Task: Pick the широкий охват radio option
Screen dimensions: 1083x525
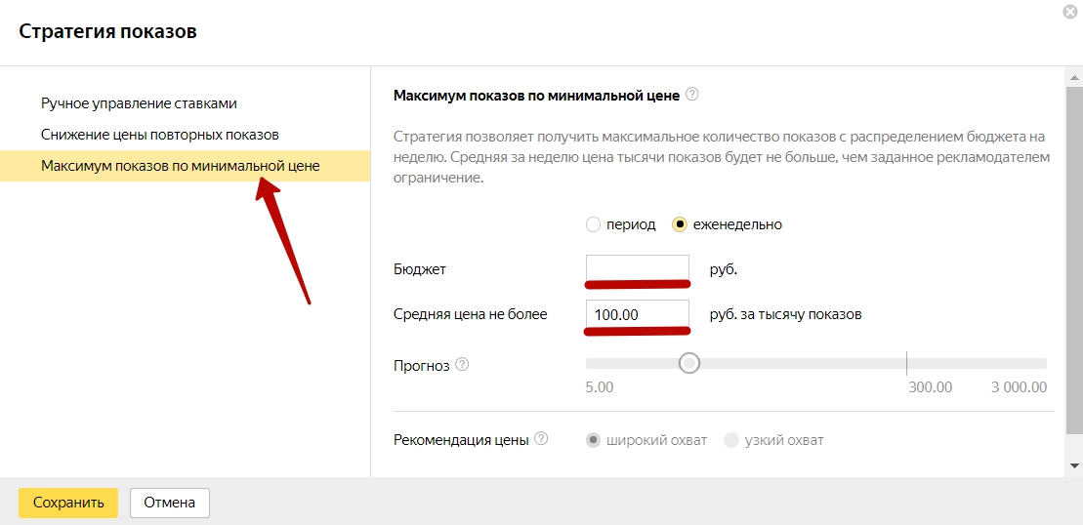Action: point(593,440)
